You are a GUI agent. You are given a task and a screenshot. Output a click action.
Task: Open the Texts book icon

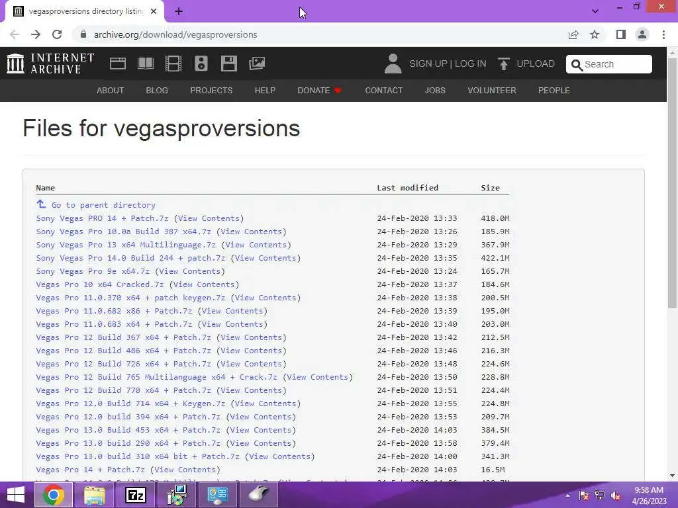pyautogui.click(x=145, y=63)
